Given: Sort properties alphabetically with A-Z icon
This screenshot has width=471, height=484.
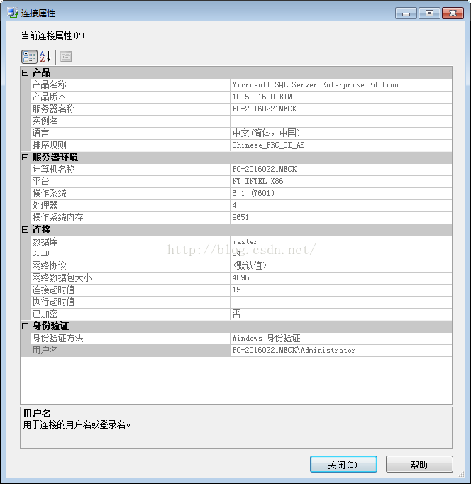Looking at the screenshot, I should (x=45, y=57).
